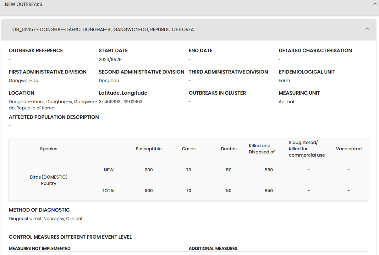The image size is (379, 255).
Task: Click the Species column header
Action: 49,149
